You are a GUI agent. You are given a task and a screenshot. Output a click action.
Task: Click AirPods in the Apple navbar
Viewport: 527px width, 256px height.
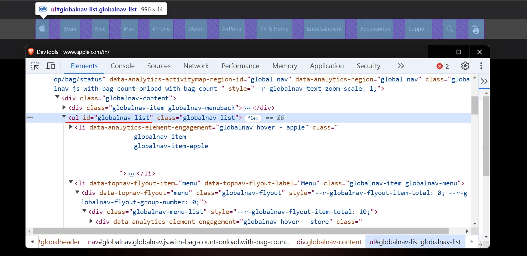click(232, 29)
